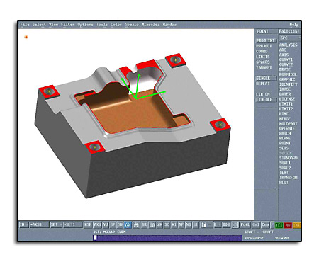Click the lock icon in bottom toolbar

[203, 225]
